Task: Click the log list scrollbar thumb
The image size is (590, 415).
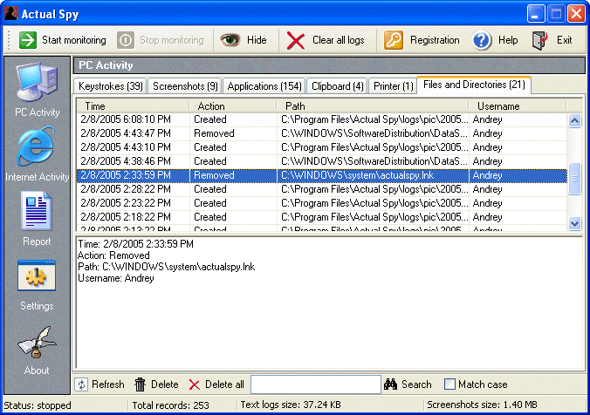Action: pos(574,179)
